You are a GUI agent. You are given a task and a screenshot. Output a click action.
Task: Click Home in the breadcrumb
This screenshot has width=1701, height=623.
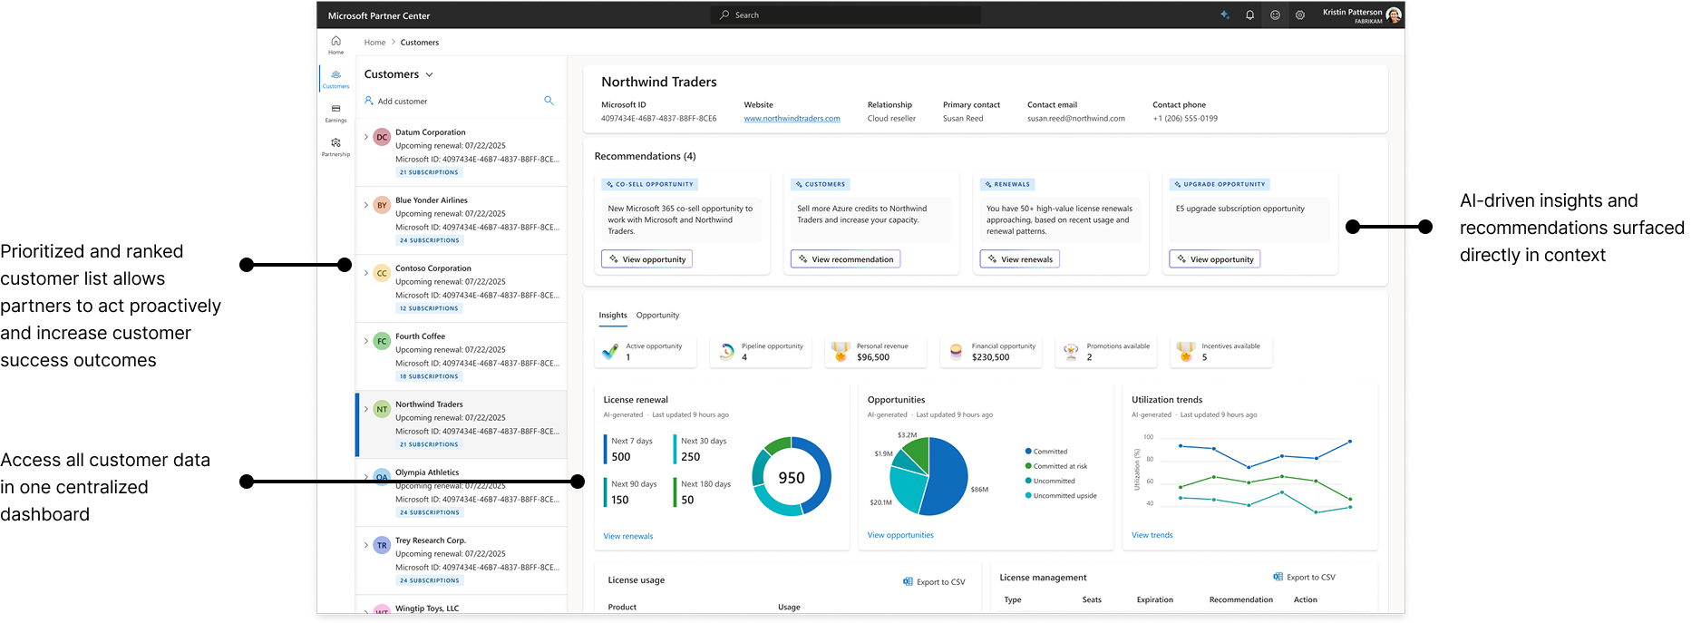(x=374, y=43)
